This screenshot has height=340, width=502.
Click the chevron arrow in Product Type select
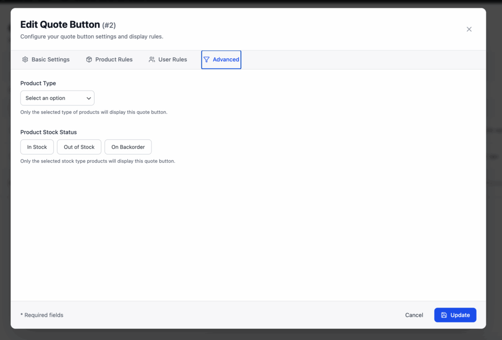(89, 98)
